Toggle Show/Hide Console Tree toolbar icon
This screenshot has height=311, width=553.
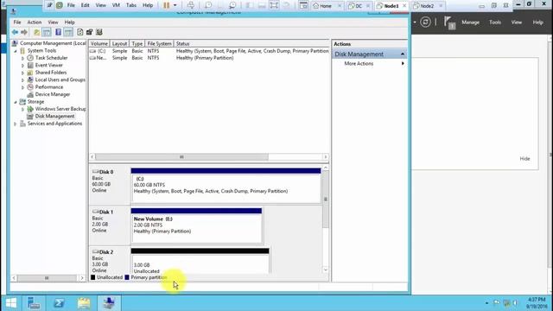tap(47, 33)
